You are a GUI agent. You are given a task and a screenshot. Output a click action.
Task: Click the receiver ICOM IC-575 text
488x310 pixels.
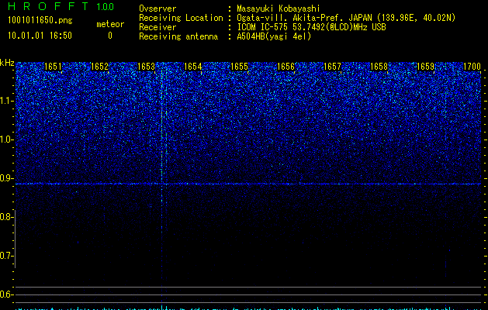311,27
